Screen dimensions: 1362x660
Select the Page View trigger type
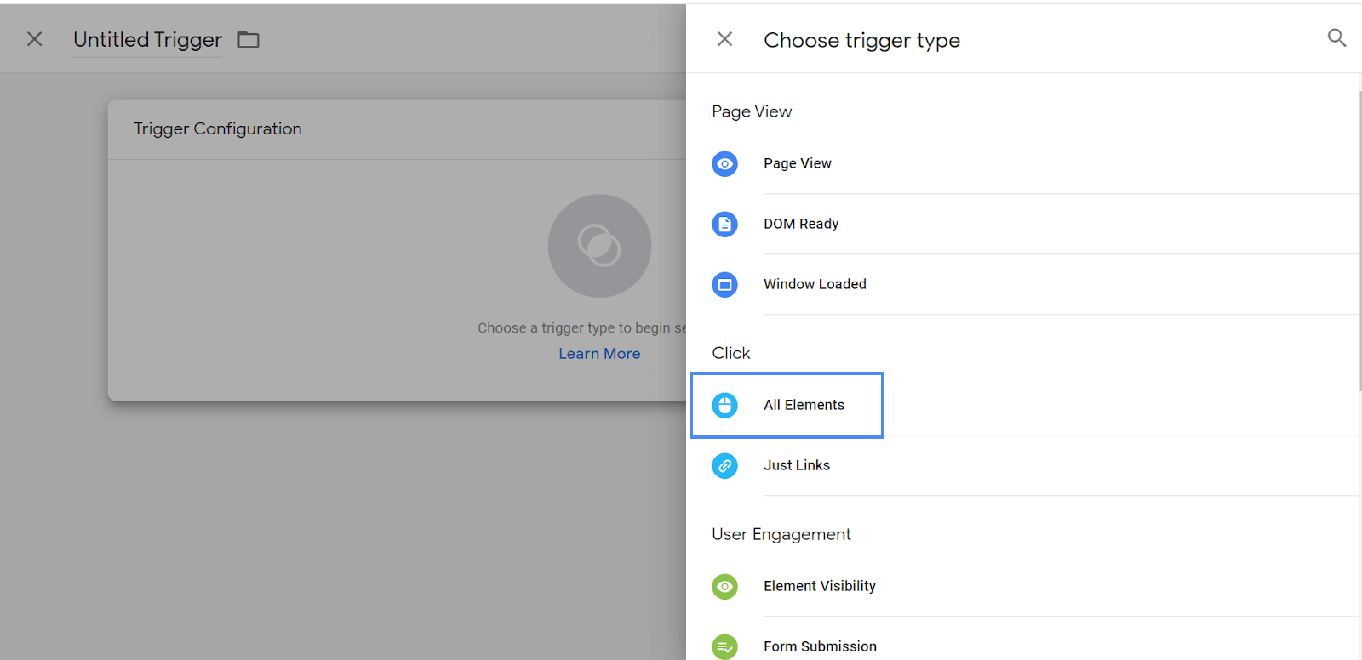(x=1035, y=163)
